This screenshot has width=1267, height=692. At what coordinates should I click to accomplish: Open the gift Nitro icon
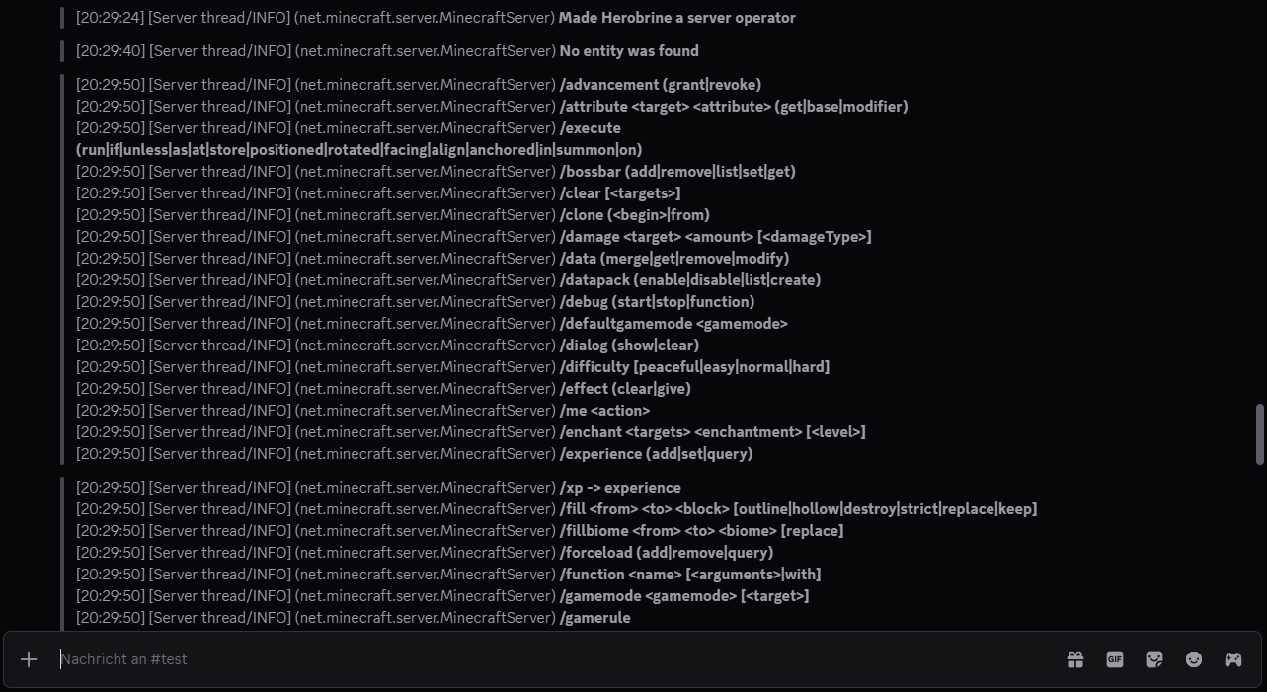pyautogui.click(x=1075, y=659)
